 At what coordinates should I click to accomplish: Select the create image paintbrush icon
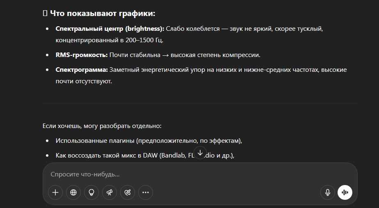[128, 192]
